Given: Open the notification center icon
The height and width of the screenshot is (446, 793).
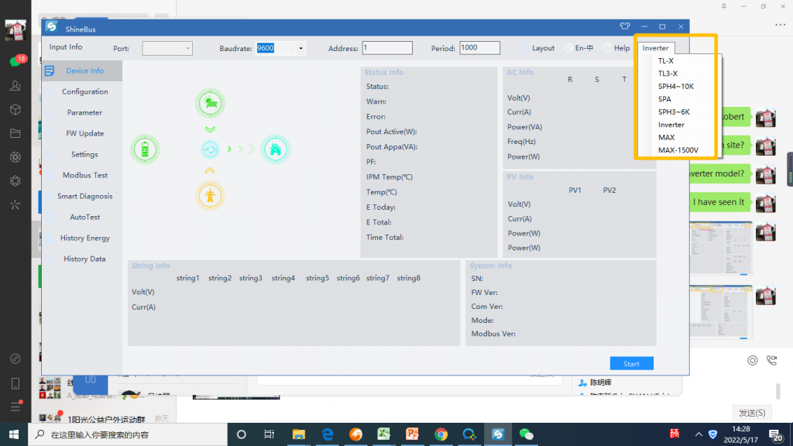Looking at the screenshot, I should point(776,435).
